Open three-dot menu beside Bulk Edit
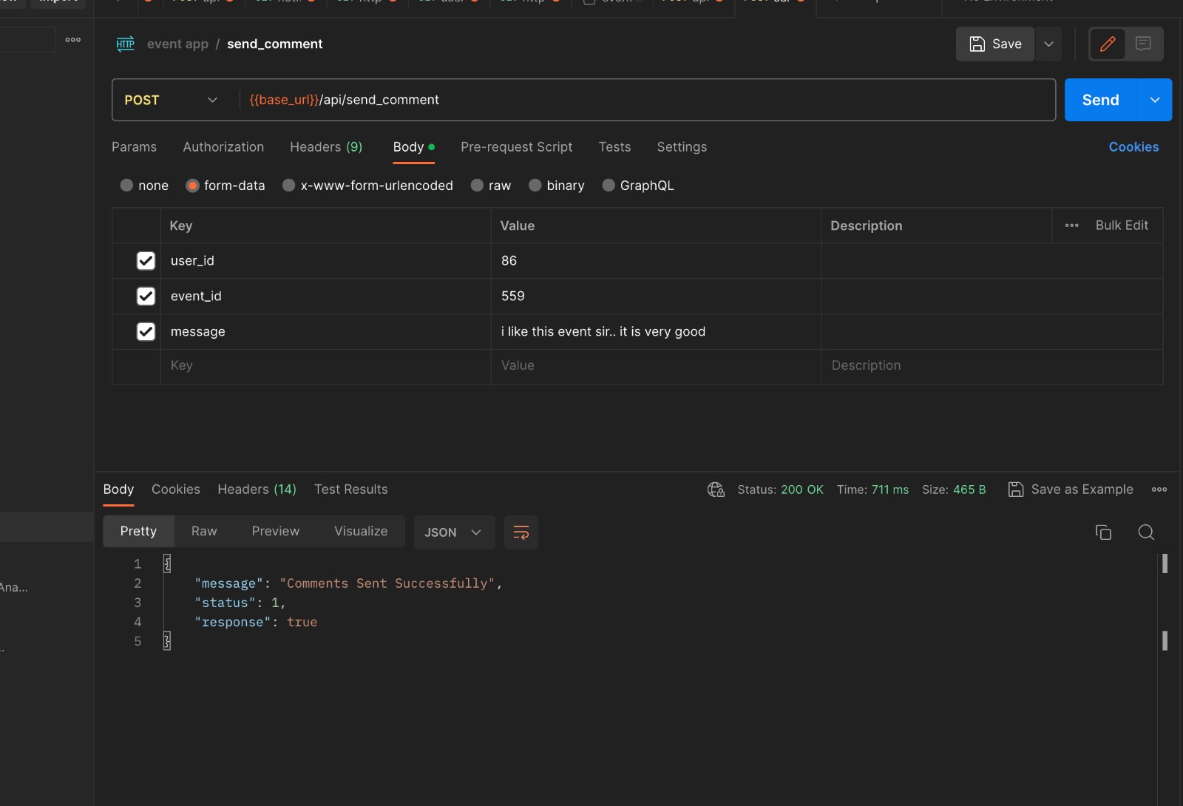 click(1071, 226)
